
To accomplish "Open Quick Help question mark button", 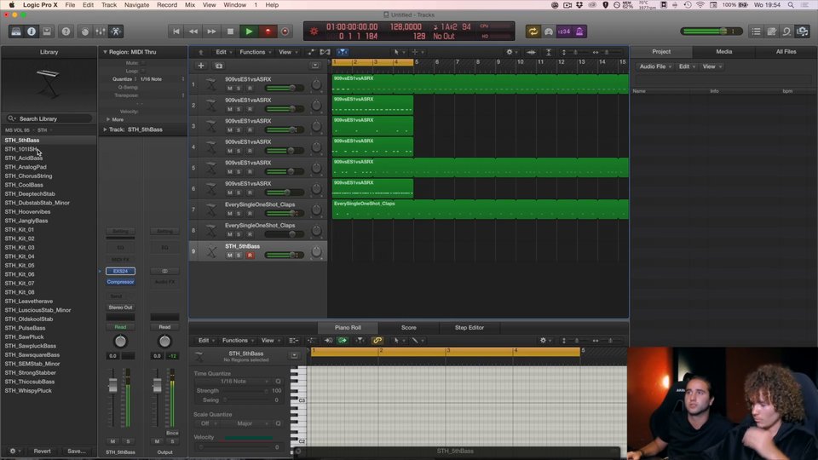I will 66,32.
